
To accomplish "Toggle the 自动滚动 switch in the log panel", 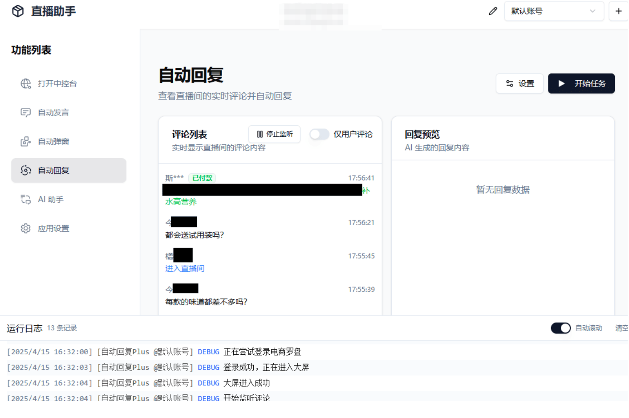I will click(x=560, y=328).
